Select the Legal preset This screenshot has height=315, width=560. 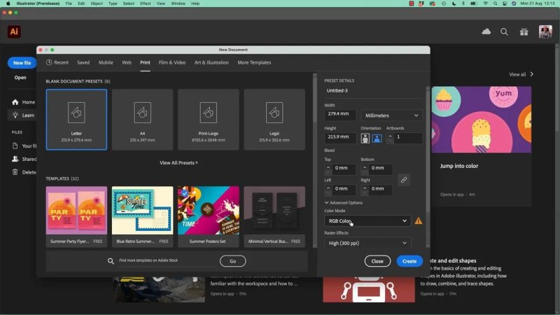coord(274,119)
